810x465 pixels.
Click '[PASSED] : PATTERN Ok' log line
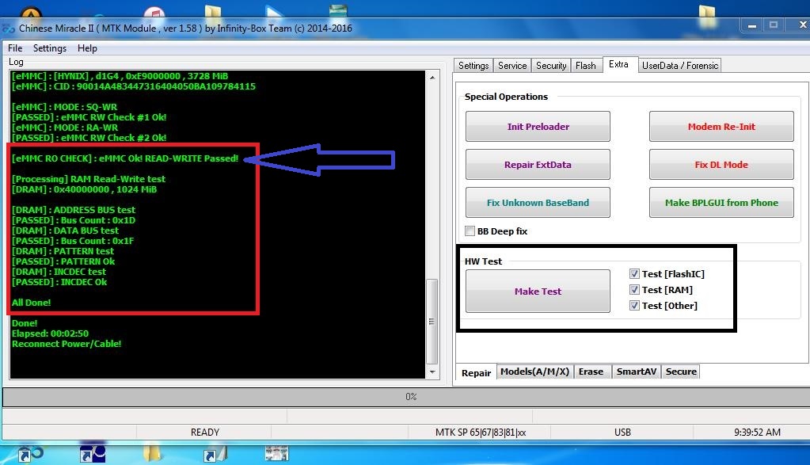(63, 261)
